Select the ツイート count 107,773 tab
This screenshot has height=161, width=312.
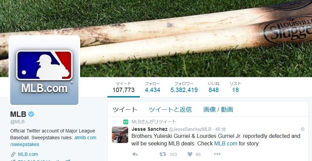[x=123, y=87]
